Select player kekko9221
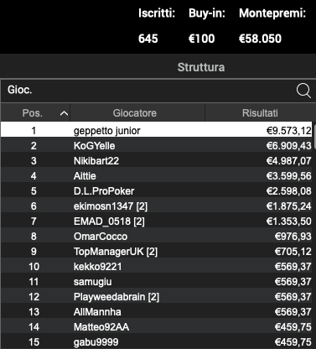Viewport: 316px width, 349px height. click(156, 267)
